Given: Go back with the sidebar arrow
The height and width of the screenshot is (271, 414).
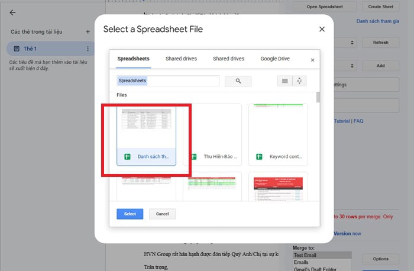Looking at the screenshot, I should point(12,12).
